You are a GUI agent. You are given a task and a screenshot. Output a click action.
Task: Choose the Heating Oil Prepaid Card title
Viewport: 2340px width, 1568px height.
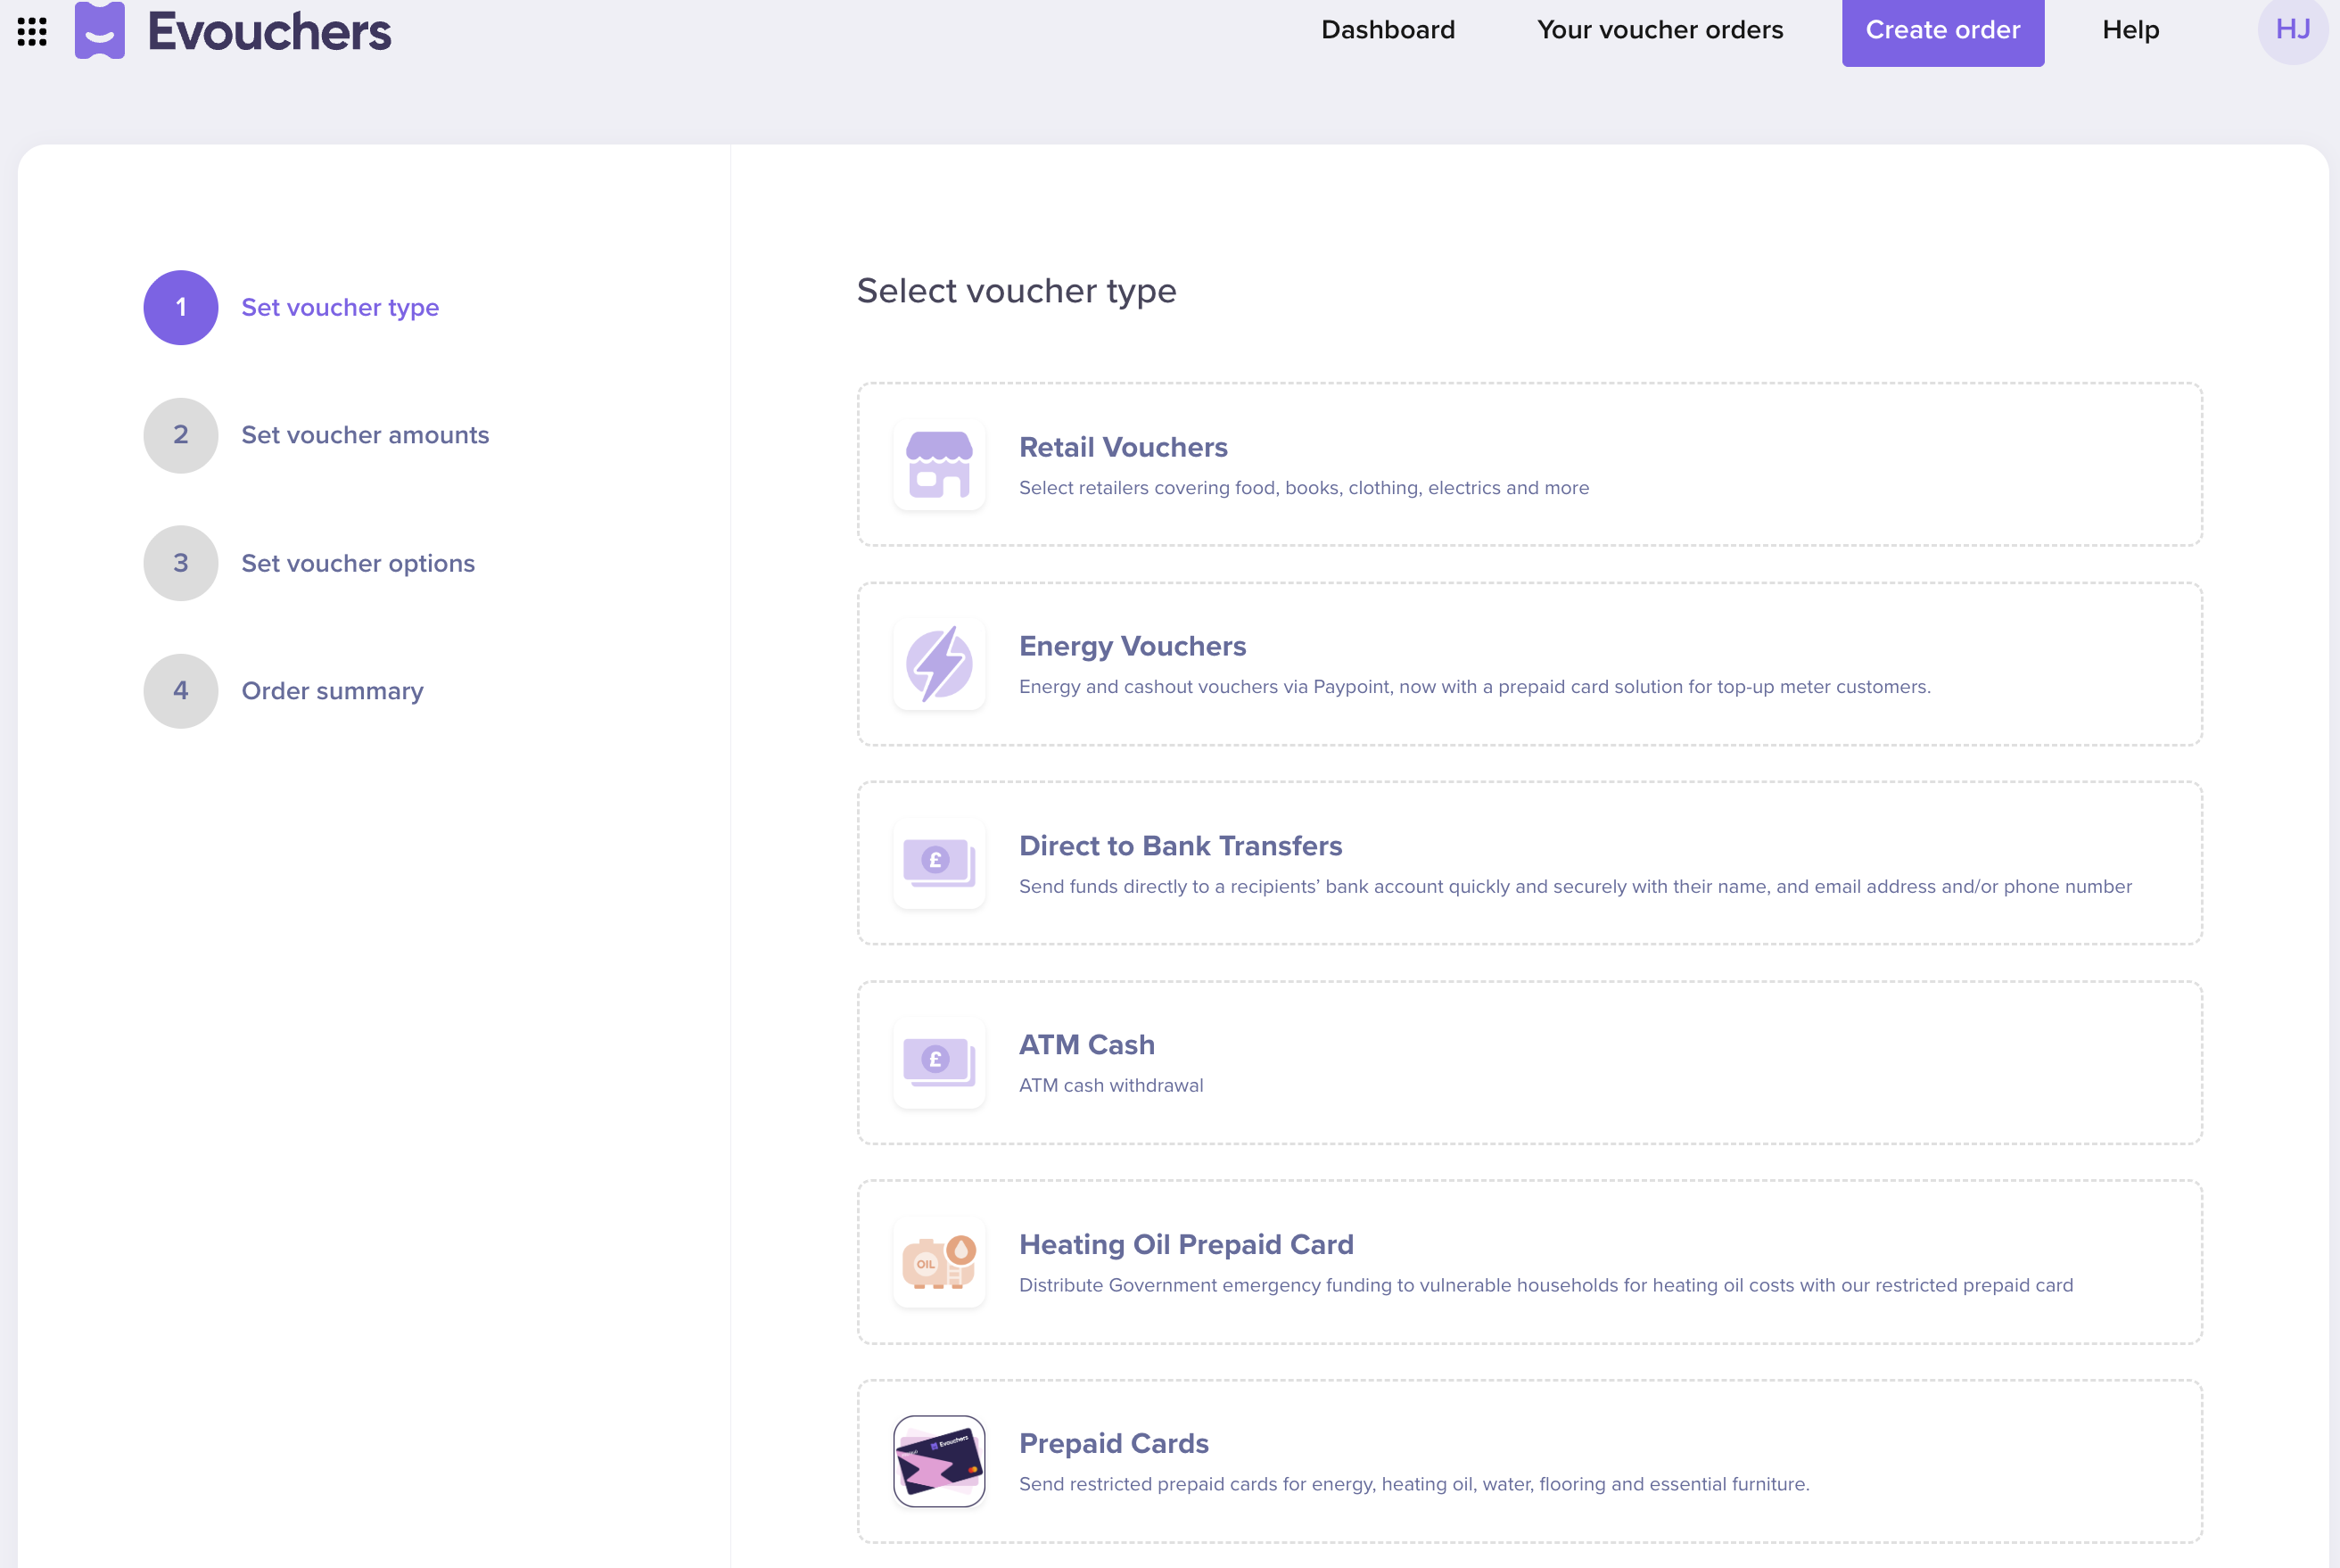point(1185,1244)
